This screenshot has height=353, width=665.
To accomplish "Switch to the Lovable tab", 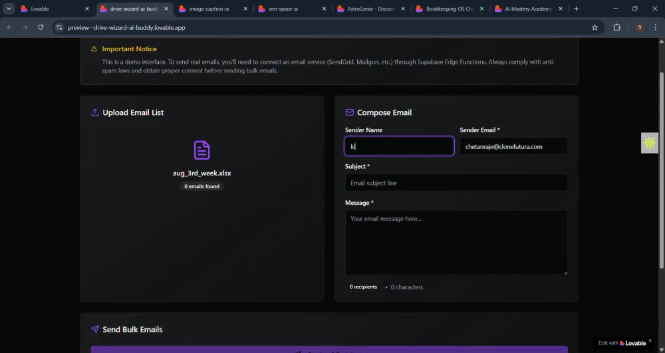I will coord(40,9).
